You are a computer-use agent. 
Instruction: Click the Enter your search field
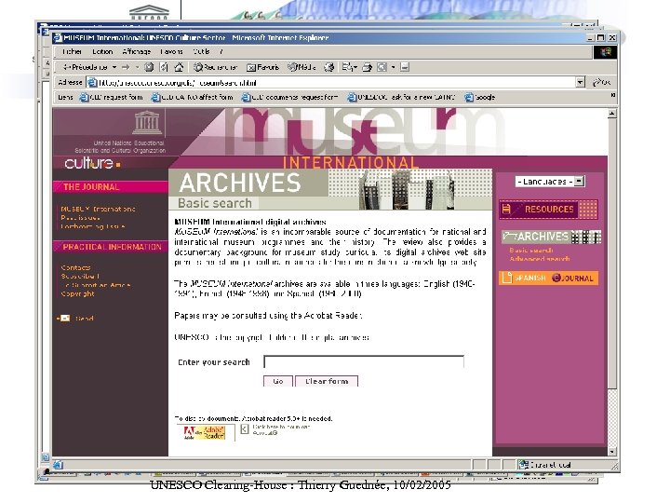[364, 361]
